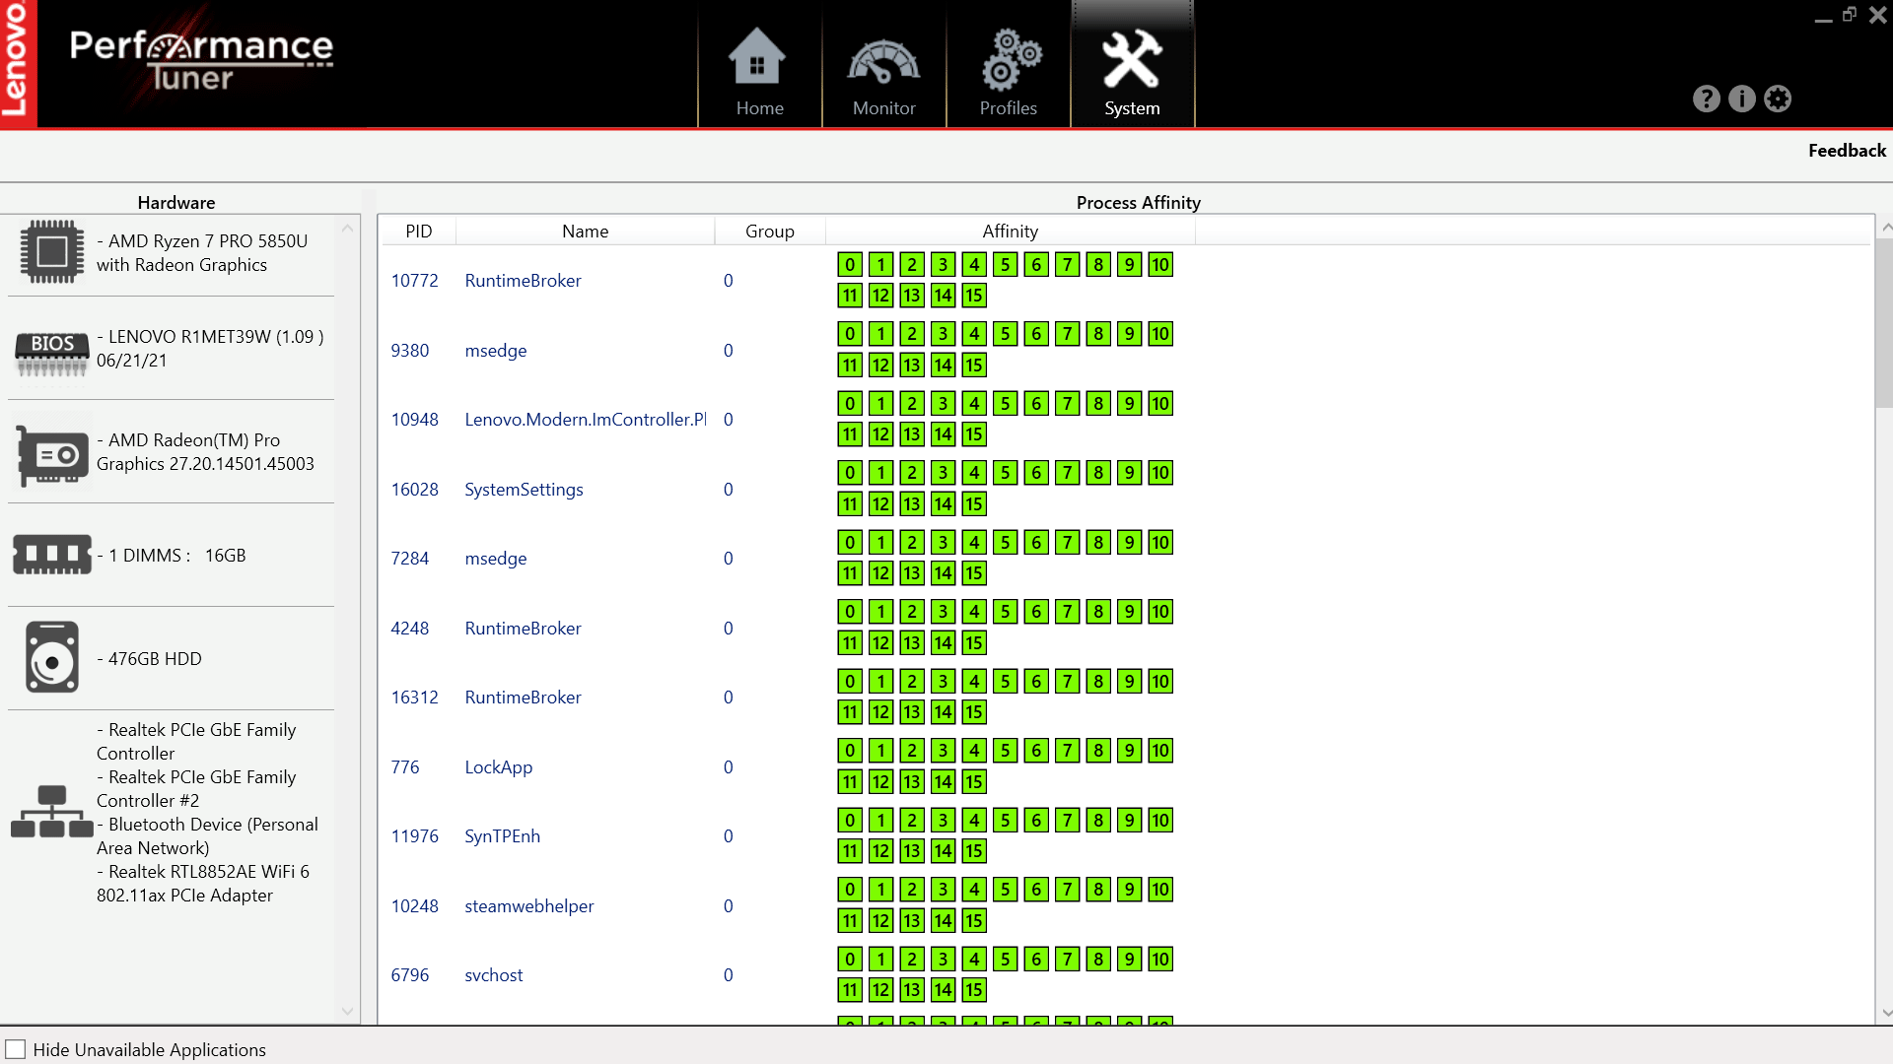Click the help question mark icon
The image size is (1893, 1064).
[1707, 99]
